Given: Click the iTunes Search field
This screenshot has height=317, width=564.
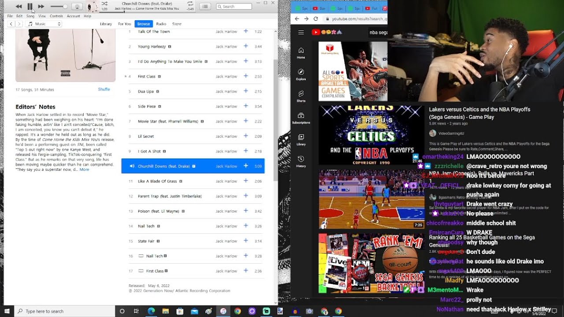Looking at the screenshot, I should pyautogui.click(x=234, y=7).
